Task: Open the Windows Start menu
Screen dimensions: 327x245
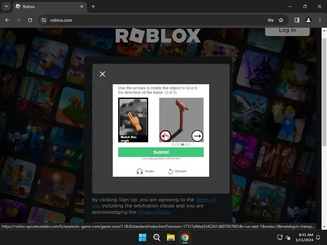Action: (143, 237)
